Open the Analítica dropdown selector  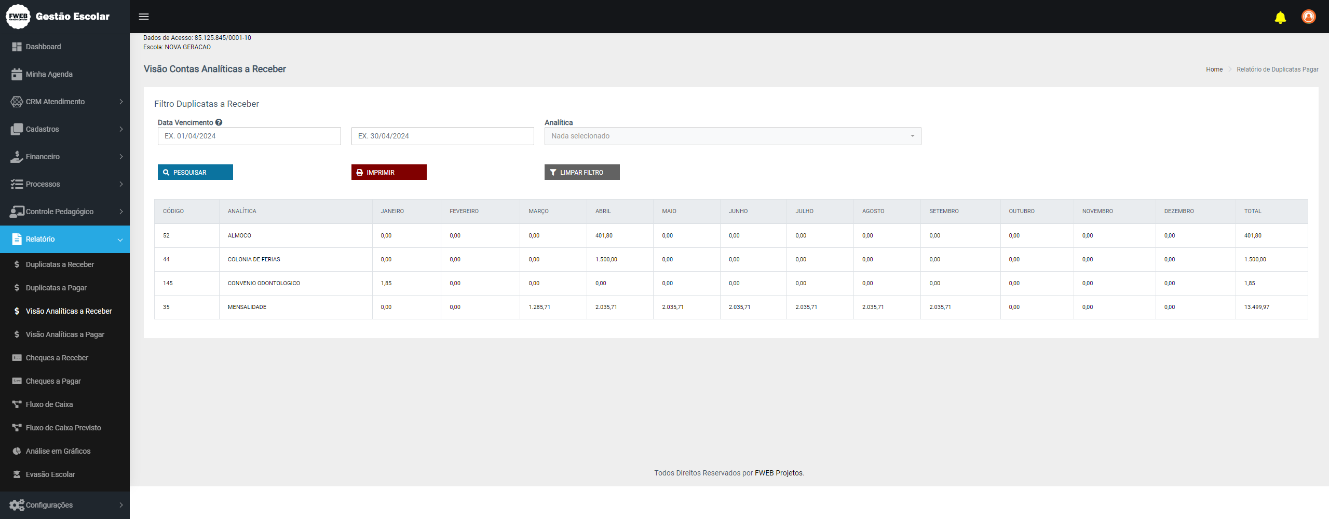(x=732, y=136)
